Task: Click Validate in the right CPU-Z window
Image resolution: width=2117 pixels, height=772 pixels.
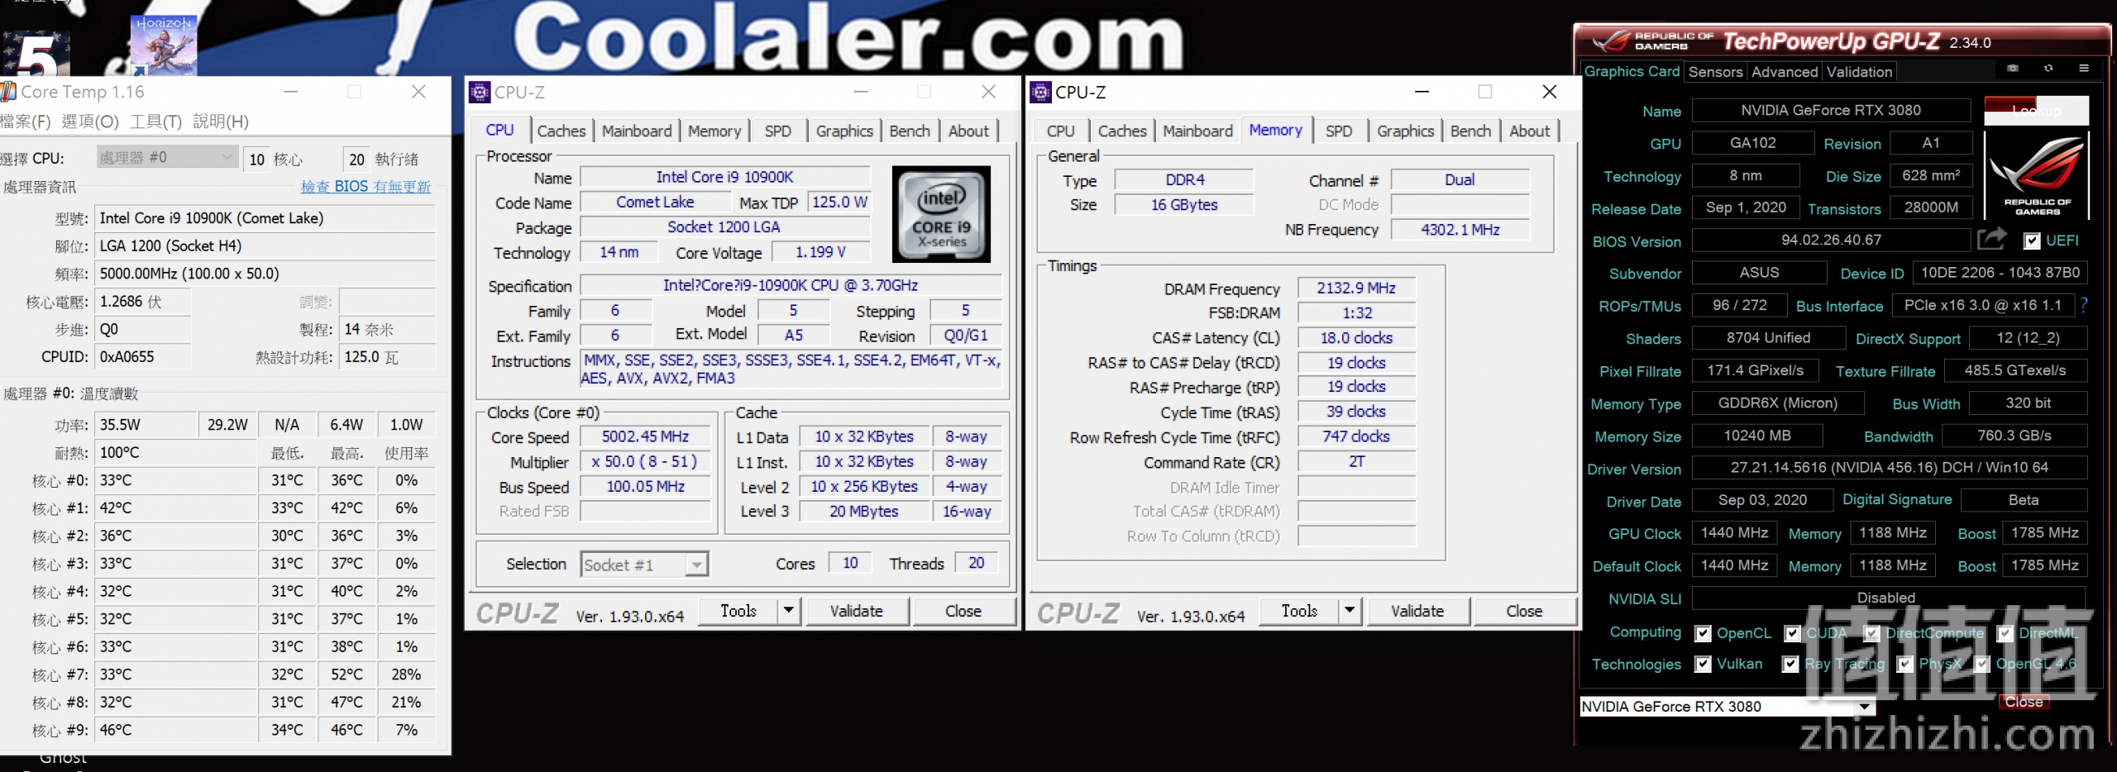Action: click(1417, 611)
